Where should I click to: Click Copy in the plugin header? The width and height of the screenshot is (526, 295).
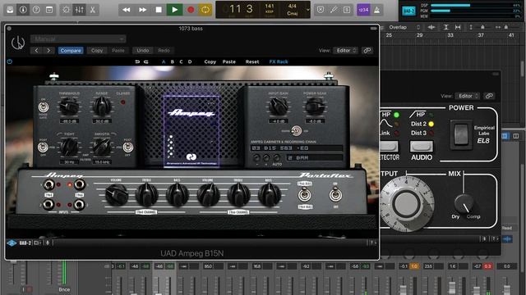97,51
